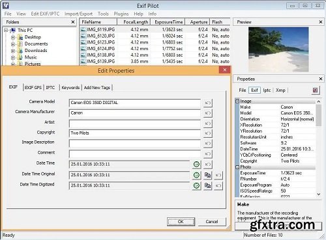Click green clock icon for Date Time
The height and width of the screenshot is (240, 326).
(196, 165)
